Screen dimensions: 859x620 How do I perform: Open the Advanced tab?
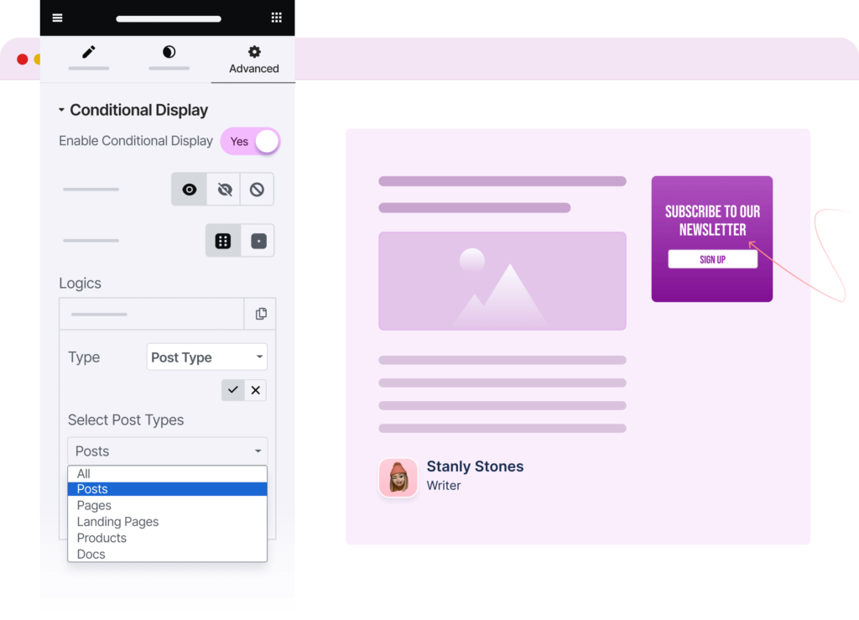253,60
